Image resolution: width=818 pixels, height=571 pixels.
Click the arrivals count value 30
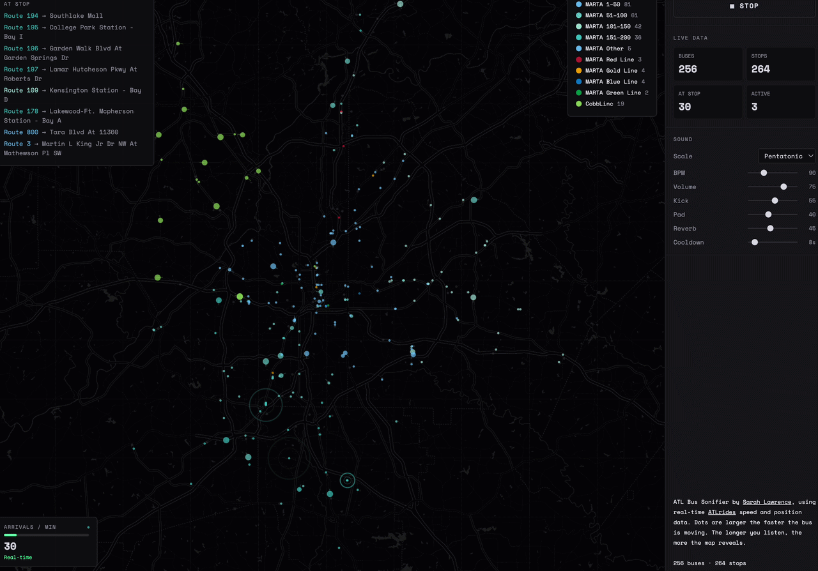coord(10,546)
